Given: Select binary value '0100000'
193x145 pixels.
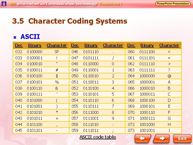Looking at the screenshot, I should coord(35,52).
